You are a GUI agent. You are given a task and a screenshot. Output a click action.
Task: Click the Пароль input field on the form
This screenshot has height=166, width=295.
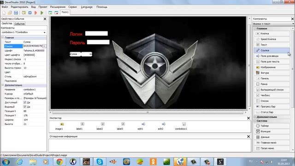[98, 42]
